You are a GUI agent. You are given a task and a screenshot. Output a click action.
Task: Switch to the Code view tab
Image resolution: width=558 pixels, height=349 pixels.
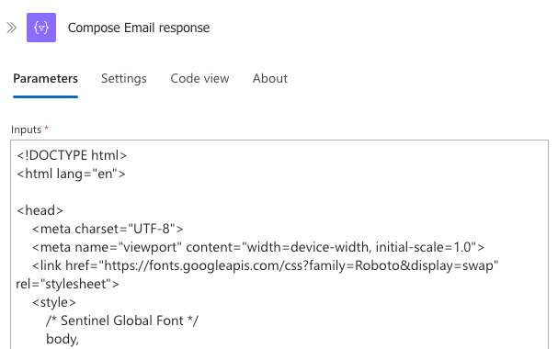pos(199,79)
